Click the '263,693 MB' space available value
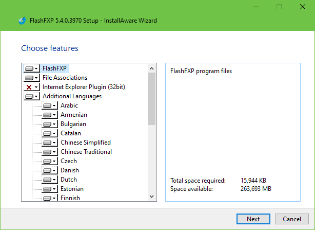The width and height of the screenshot is (315, 230). coord(256,189)
